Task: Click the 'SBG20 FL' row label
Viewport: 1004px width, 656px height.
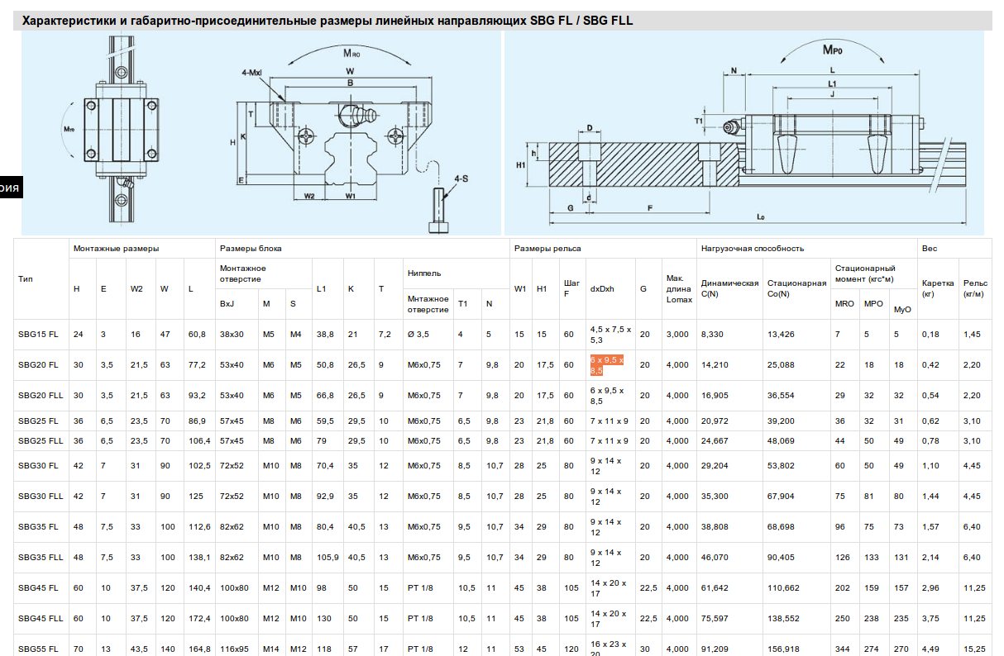Action: (x=38, y=365)
